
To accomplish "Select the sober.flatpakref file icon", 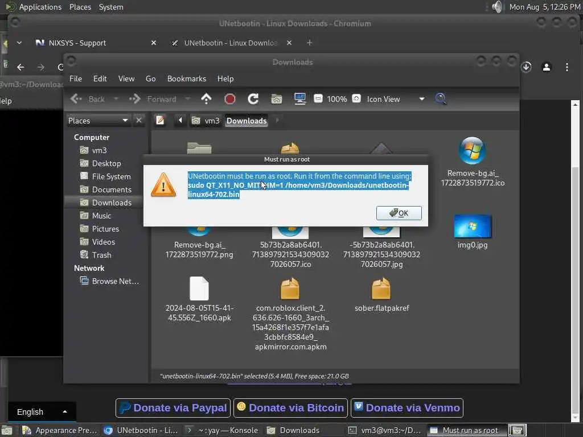I will [381, 288].
